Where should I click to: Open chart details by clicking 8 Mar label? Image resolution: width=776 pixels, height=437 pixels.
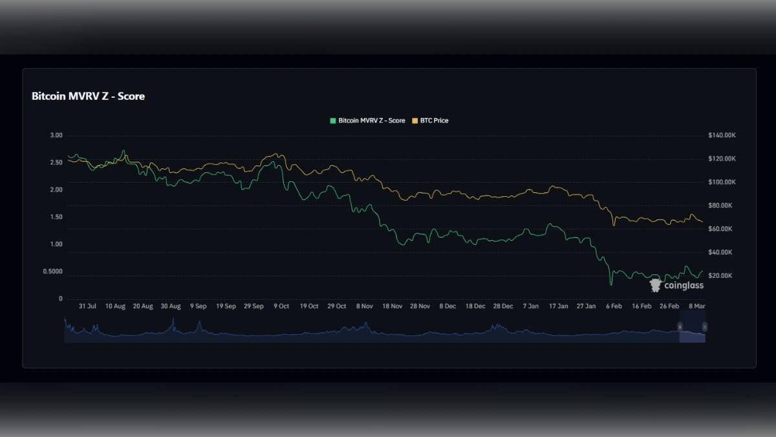[696, 306]
